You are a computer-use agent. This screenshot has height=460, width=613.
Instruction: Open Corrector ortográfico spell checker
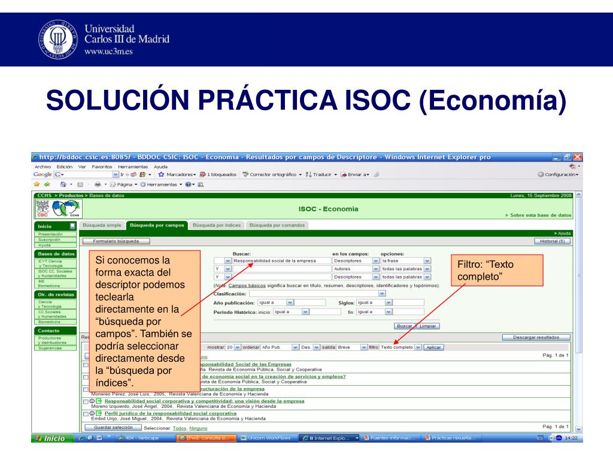pos(272,174)
